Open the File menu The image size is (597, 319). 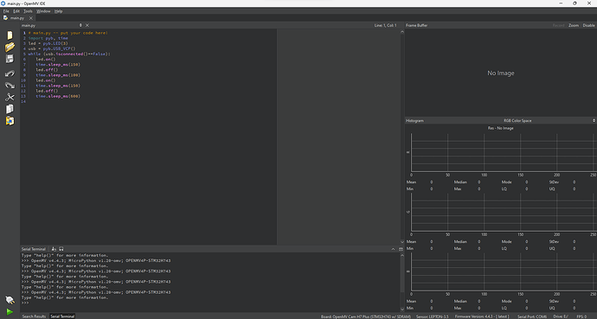coord(6,11)
